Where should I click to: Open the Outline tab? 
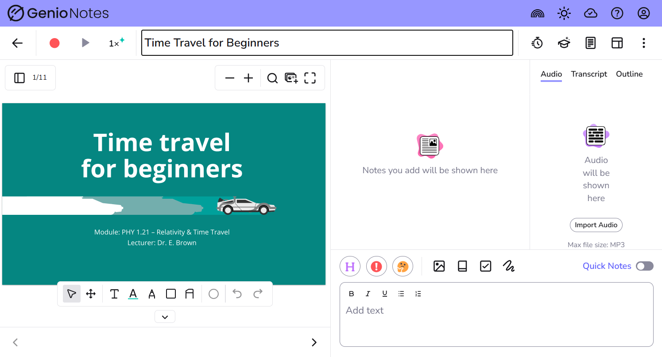point(629,74)
